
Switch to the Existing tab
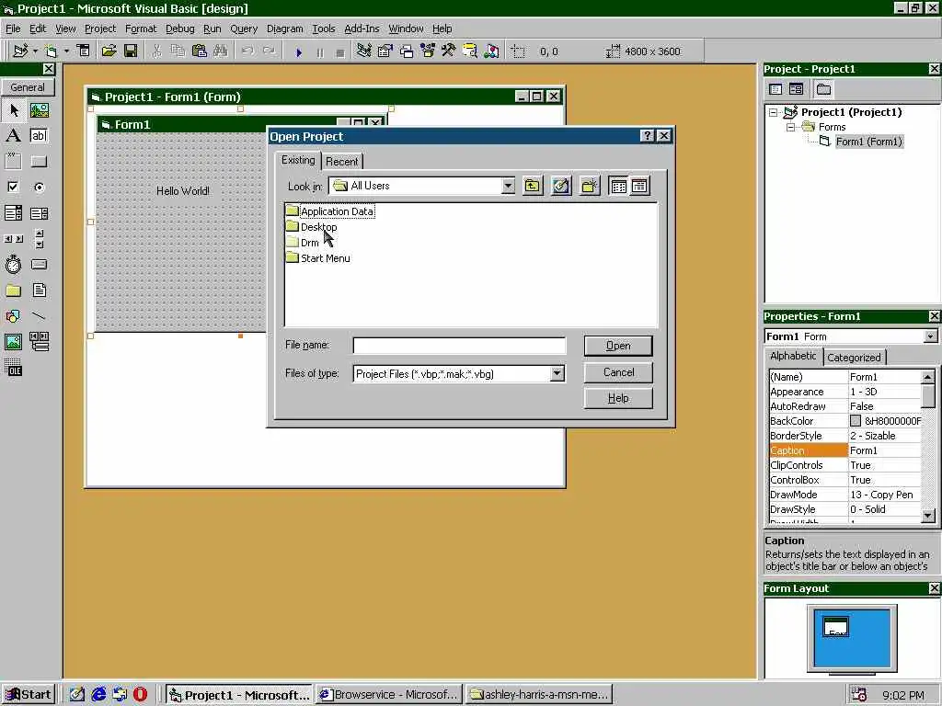tap(298, 160)
